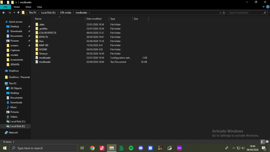This screenshot has width=270, height=152.
Task: Select the MAP HD folder
Action: coord(43,45)
